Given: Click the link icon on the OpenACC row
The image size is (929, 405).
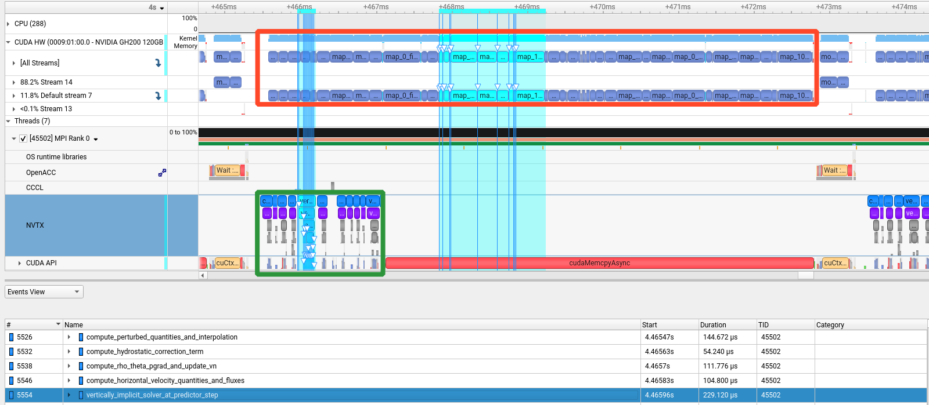Looking at the screenshot, I should (x=162, y=173).
